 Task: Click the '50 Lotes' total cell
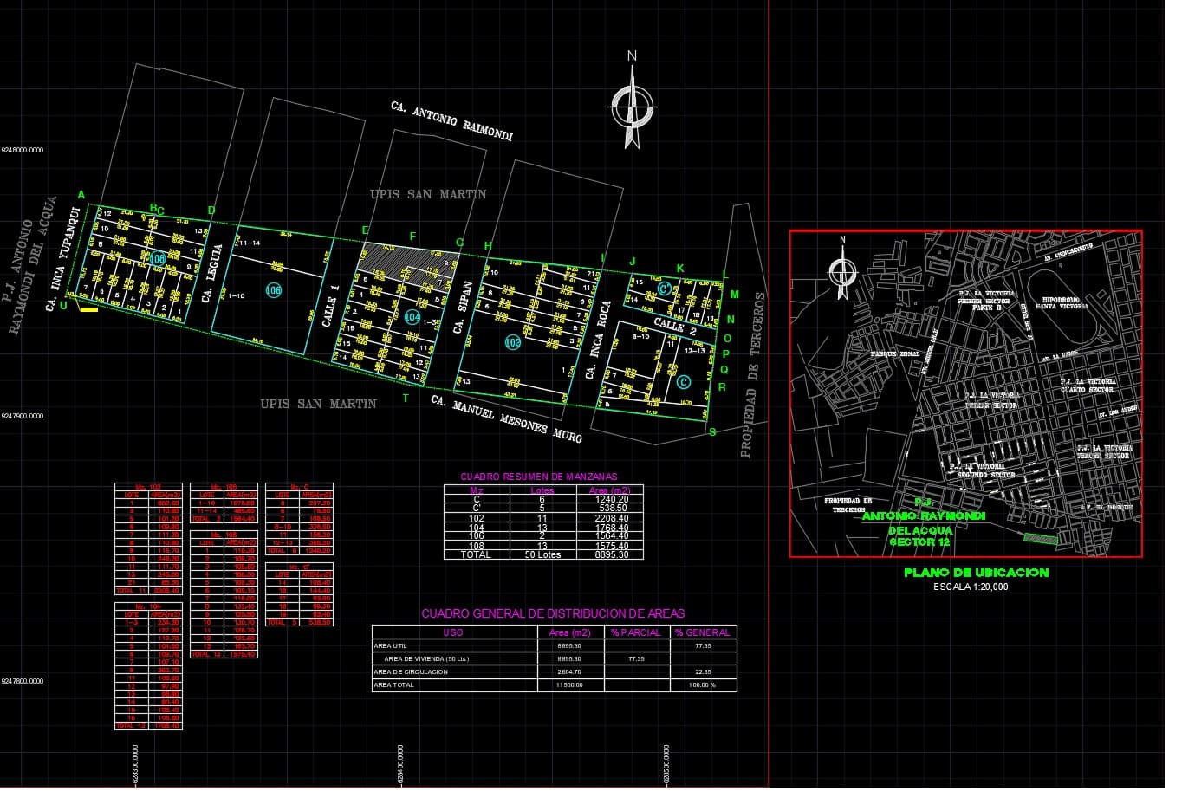(x=542, y=554)
